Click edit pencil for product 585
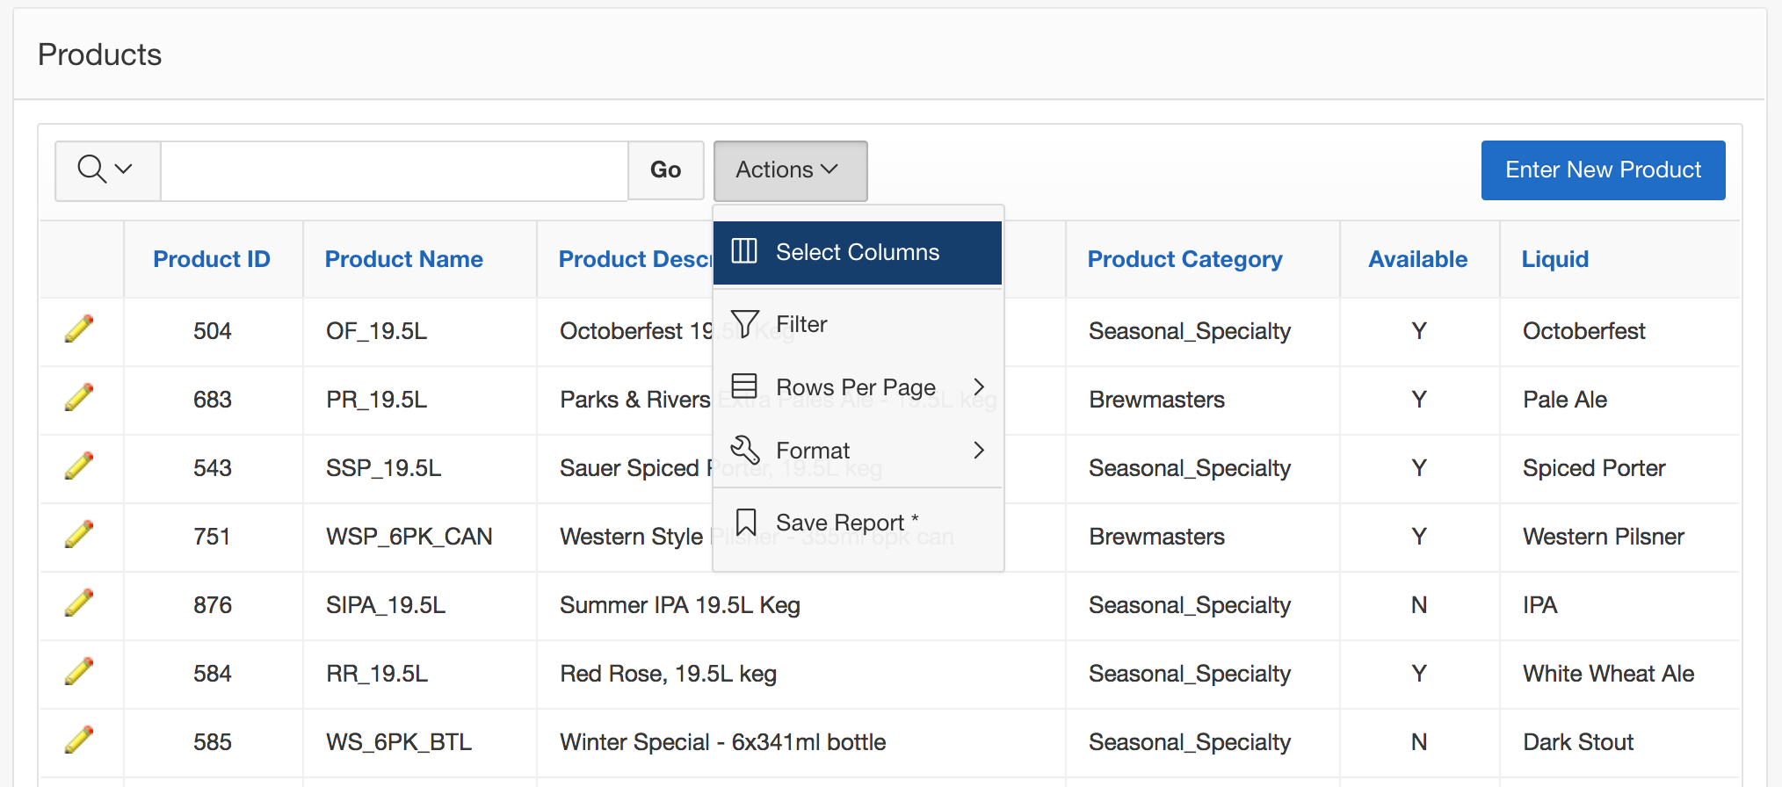1782x787 pixels. tap(79, 740)
